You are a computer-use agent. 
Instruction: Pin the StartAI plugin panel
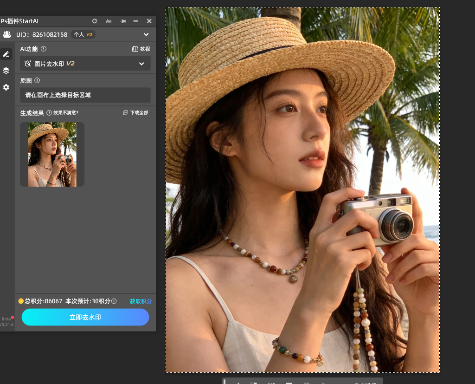123,21
